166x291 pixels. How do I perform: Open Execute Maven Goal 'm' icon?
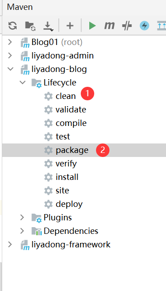point(109,26)
